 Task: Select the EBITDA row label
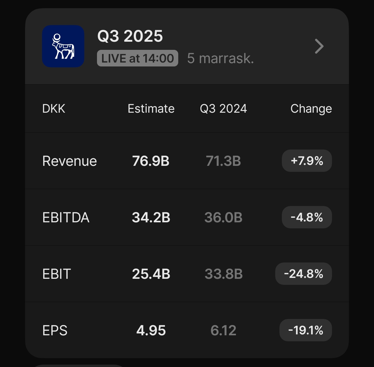click(x=66, y=217)
